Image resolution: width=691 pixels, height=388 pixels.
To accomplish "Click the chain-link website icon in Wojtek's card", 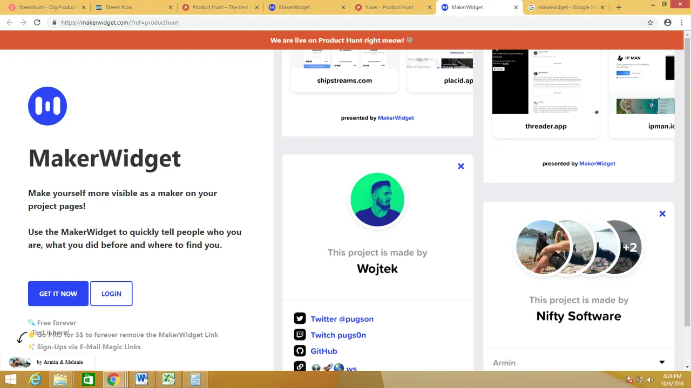I will (300, 366).
